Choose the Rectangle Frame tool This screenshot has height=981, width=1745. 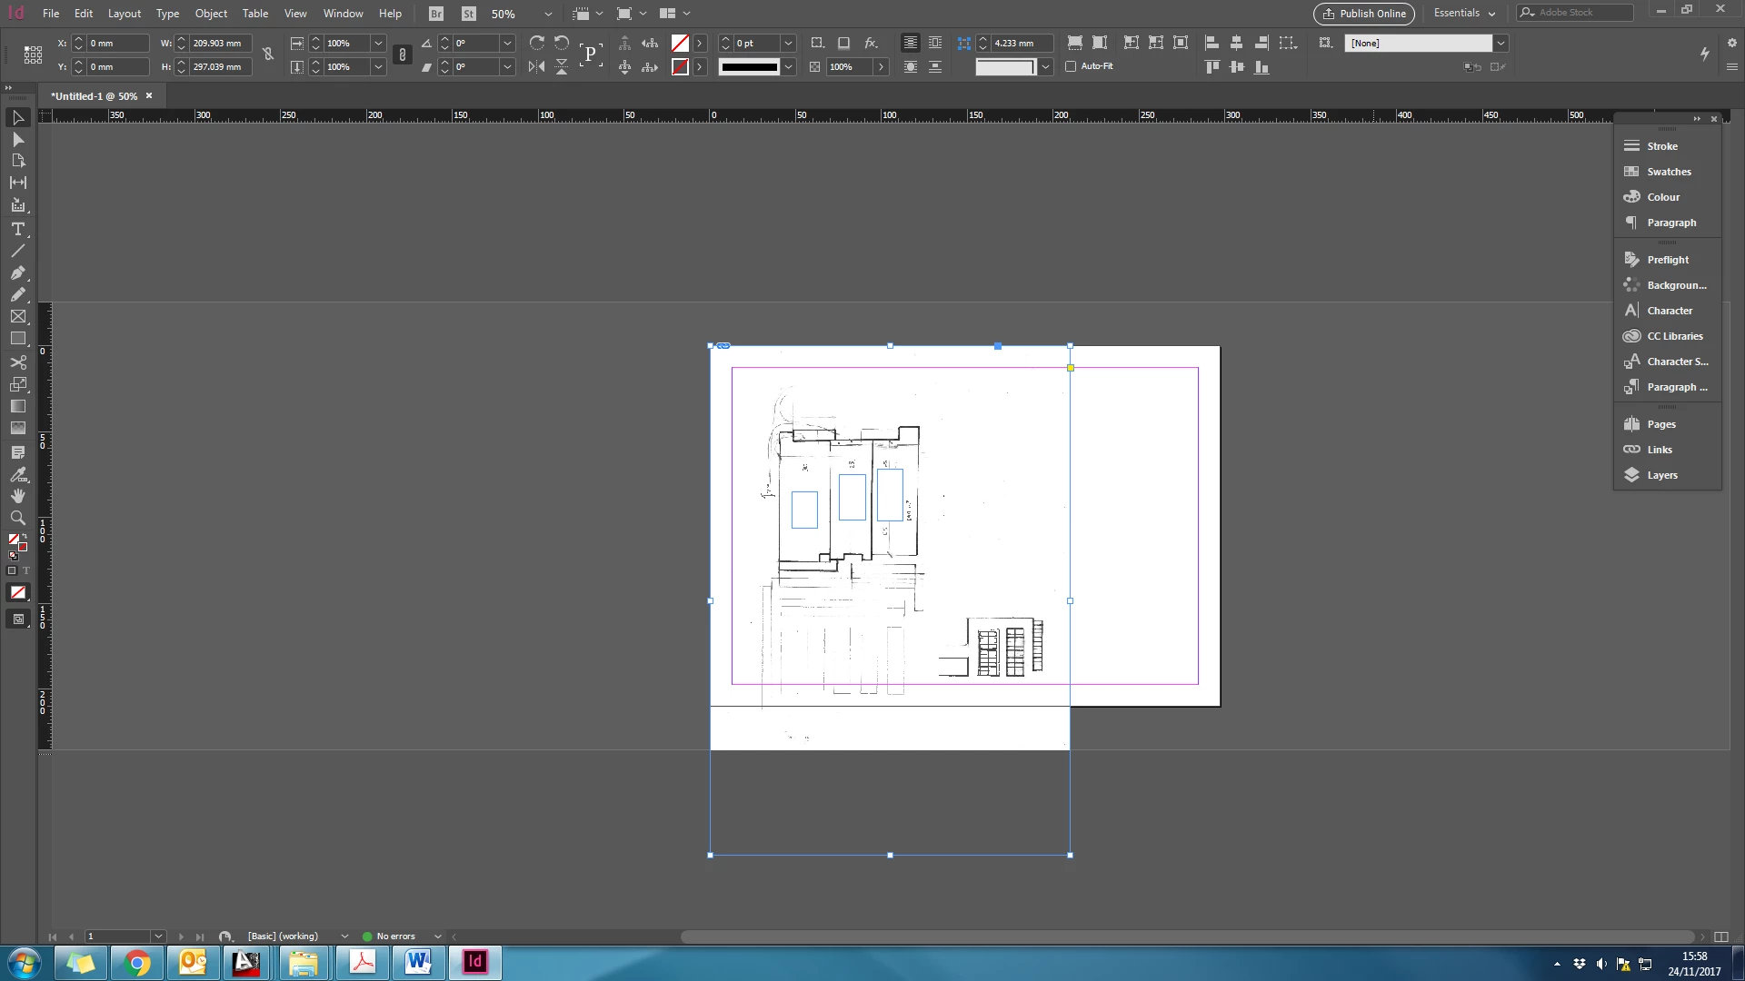pyautogui.click(x=17, y=316)
